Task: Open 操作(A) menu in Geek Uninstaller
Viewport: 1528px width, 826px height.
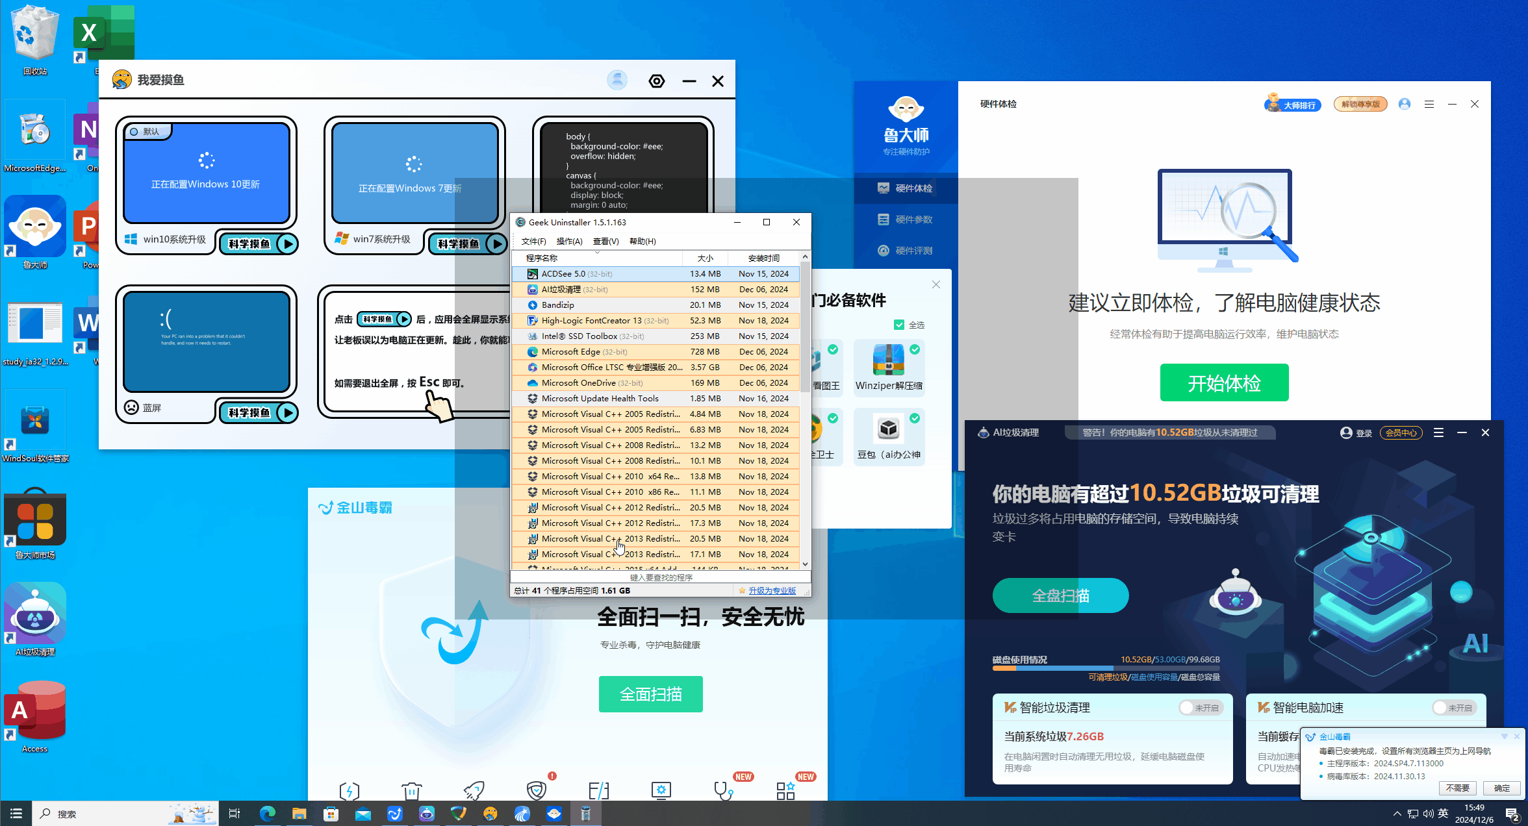Action: [x=569, y=241]
